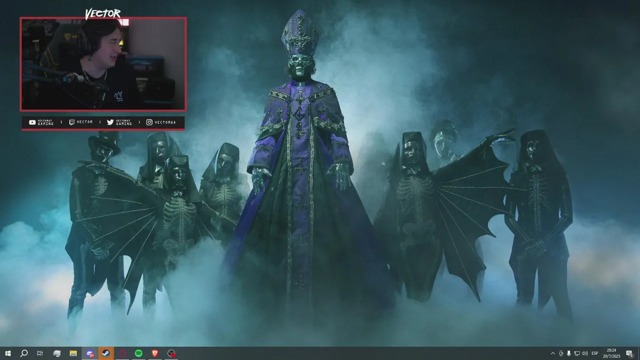Open Task View in taskbar

(x=40, y=353)
